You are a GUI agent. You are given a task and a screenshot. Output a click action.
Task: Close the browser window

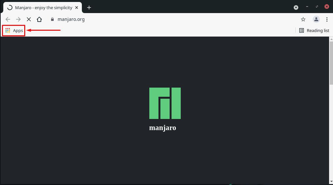pyautogui.click(x=327, y=7)
